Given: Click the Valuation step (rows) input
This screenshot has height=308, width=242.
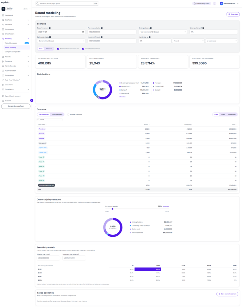Looking at the screenshot, I should (x=48, y=258).
